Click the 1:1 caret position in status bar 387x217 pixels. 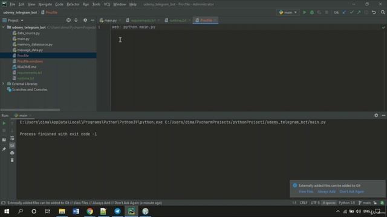294,203
